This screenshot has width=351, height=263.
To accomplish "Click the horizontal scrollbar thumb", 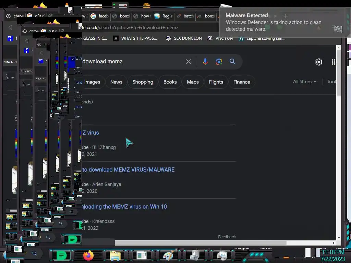I will click(x=200, y=243).
